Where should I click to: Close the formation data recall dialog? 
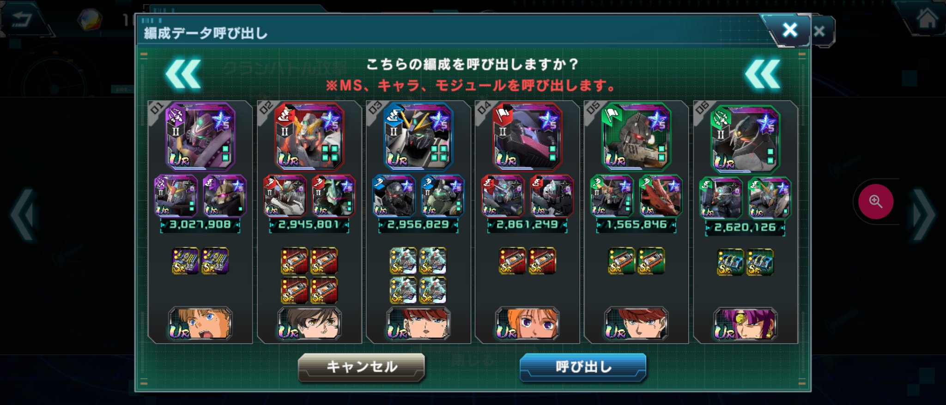pyautogui.click(x=789, y=30)
